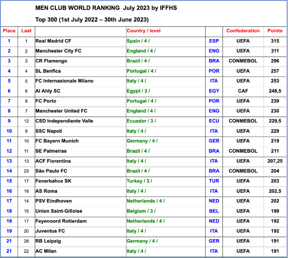Click the "Belgium / 3 /" country link
The image size is (288, 258).
(x=141, y=211)
